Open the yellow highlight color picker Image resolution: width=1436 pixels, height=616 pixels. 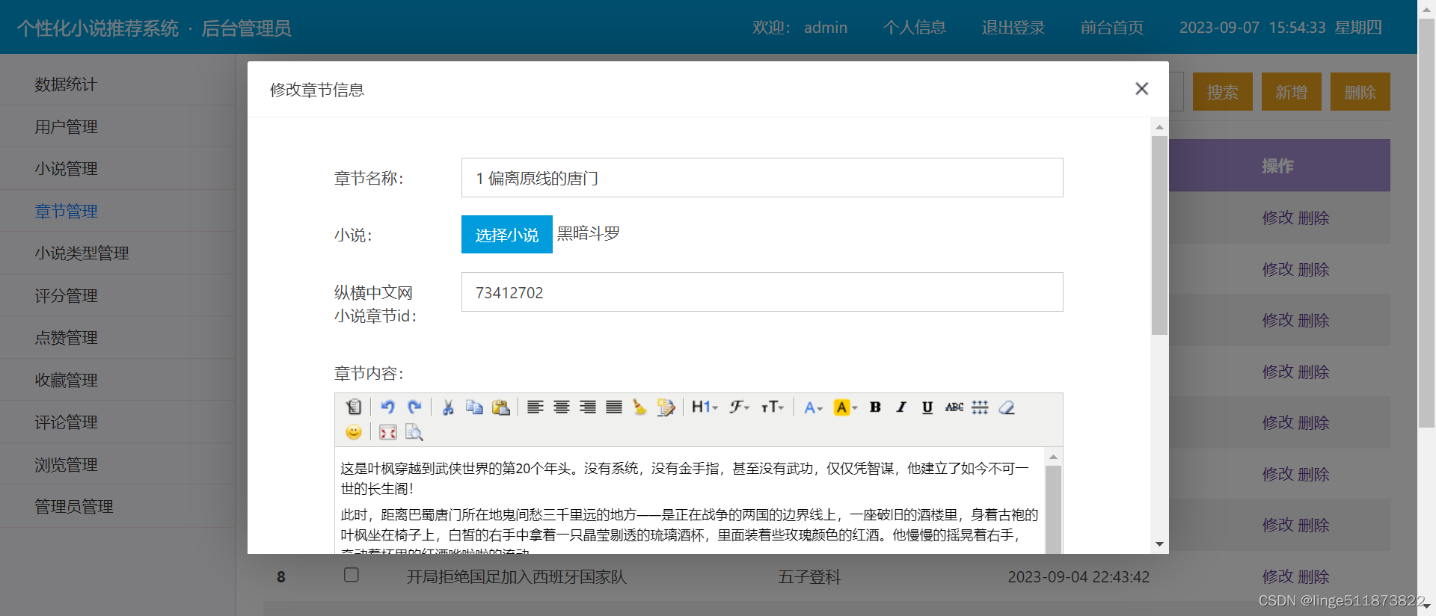click(x=845, y=407)
